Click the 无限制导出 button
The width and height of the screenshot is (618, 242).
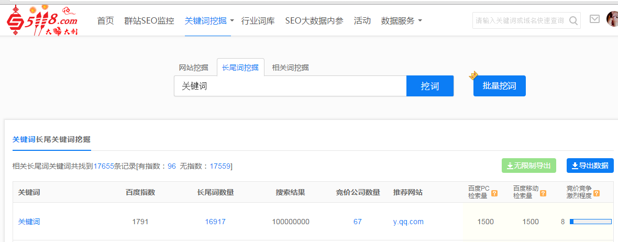(528, 166)
